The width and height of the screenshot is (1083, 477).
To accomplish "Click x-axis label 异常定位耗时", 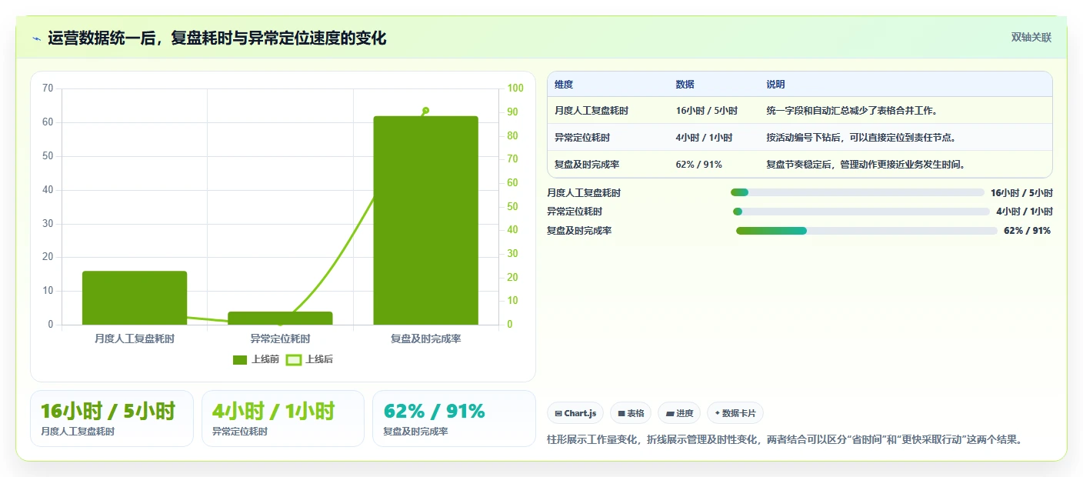I will coord(280,339).
